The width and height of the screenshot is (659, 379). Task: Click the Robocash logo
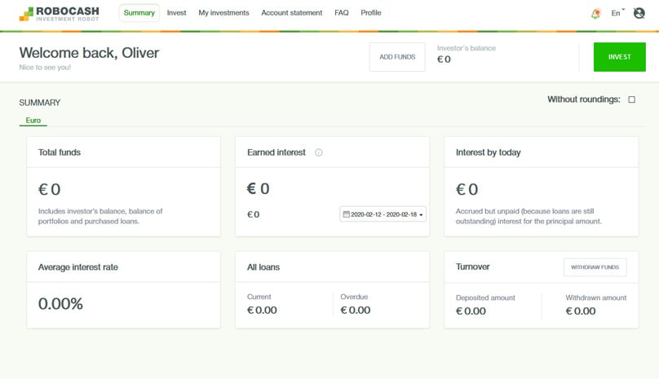tap(60, 13)
